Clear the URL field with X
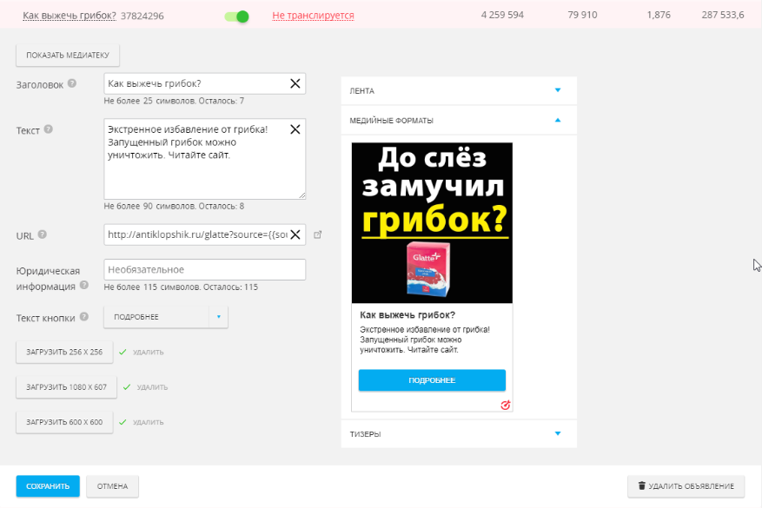This screenshot has height=508, width=762. click(295, 234)
